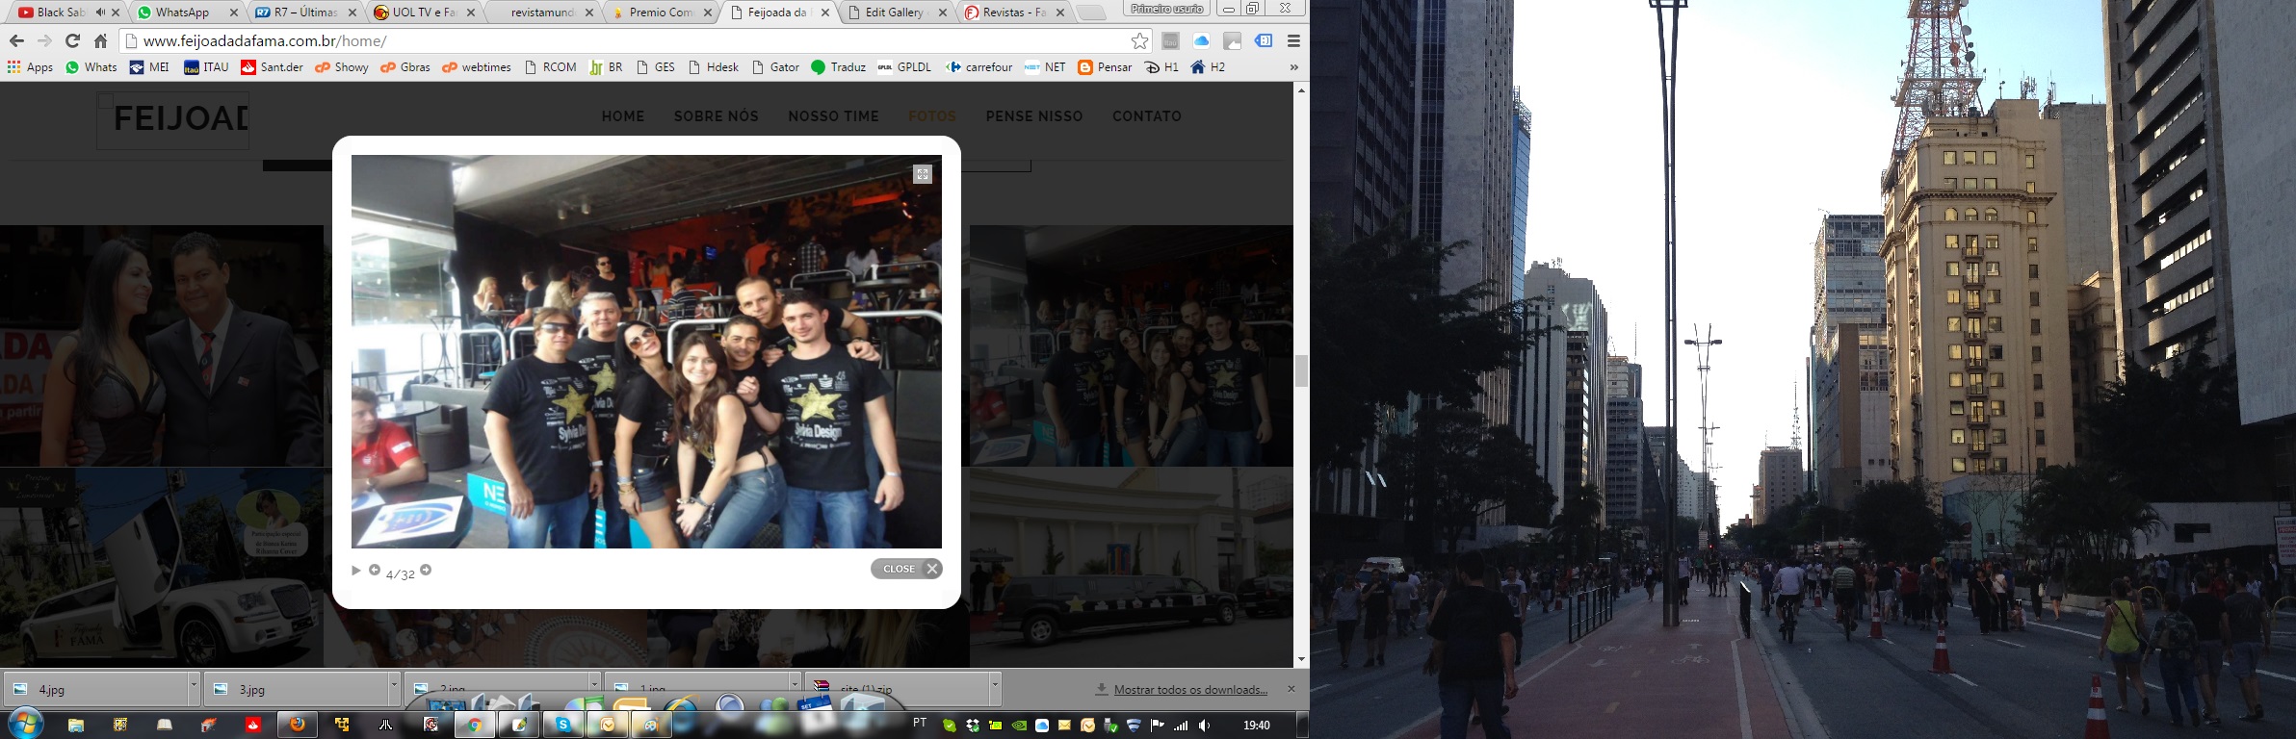Open the Pensar bookmark
Image resolution: width=2296 pixels, height=739 pixels.
[x=1105, y=67]
